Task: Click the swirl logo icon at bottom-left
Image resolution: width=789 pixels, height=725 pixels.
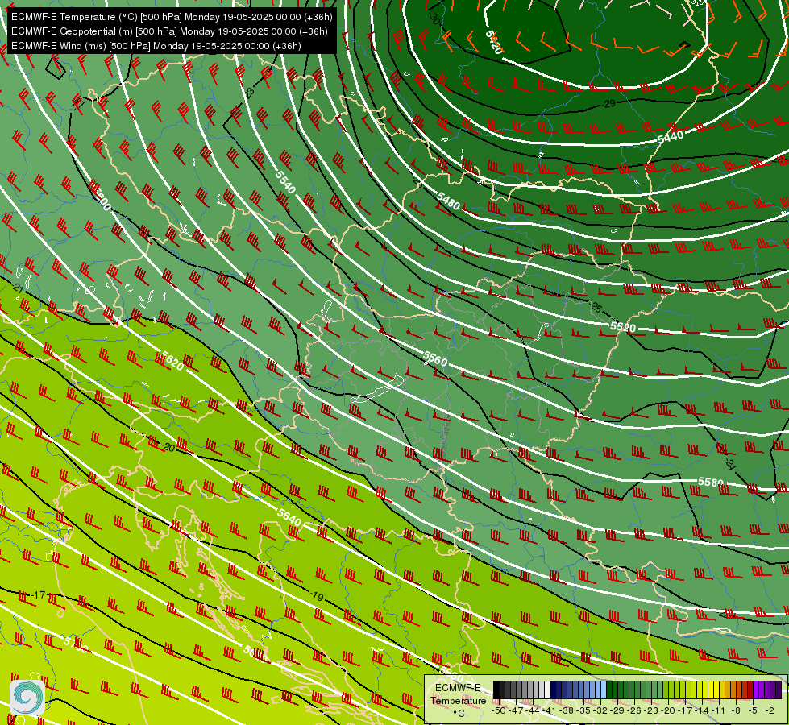Action: 27,697
